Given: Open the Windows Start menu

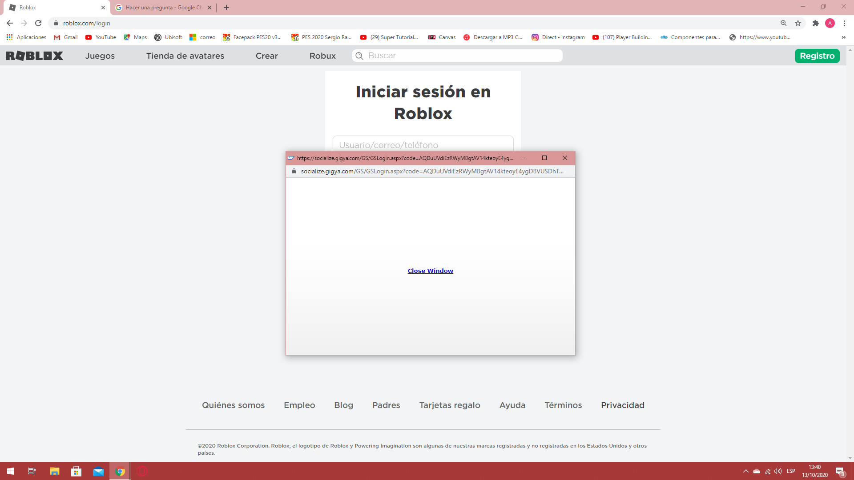Looking at the screenshot, I should click(11, 471).
